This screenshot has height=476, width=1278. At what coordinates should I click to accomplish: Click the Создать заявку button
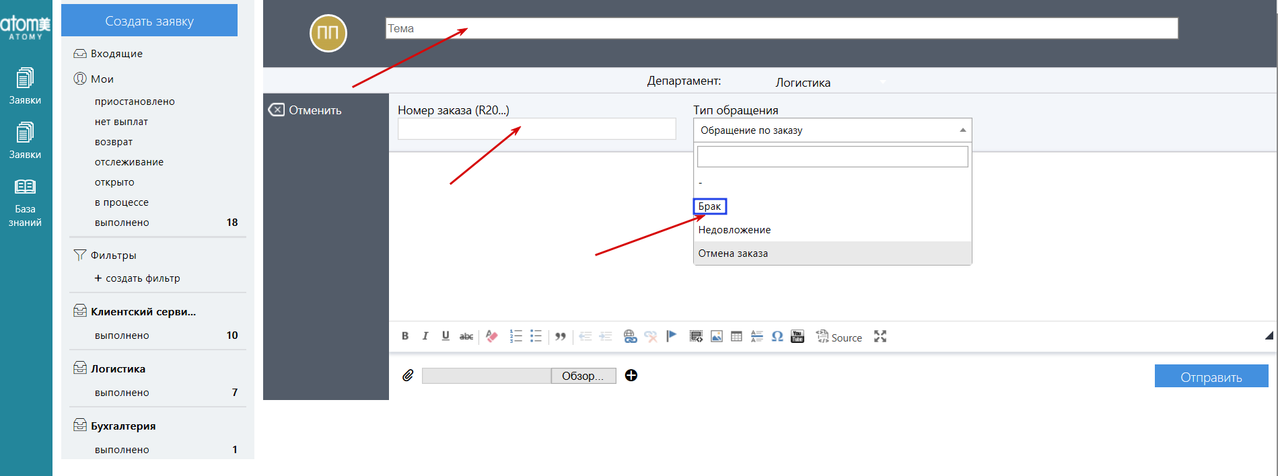pos(149,20)
